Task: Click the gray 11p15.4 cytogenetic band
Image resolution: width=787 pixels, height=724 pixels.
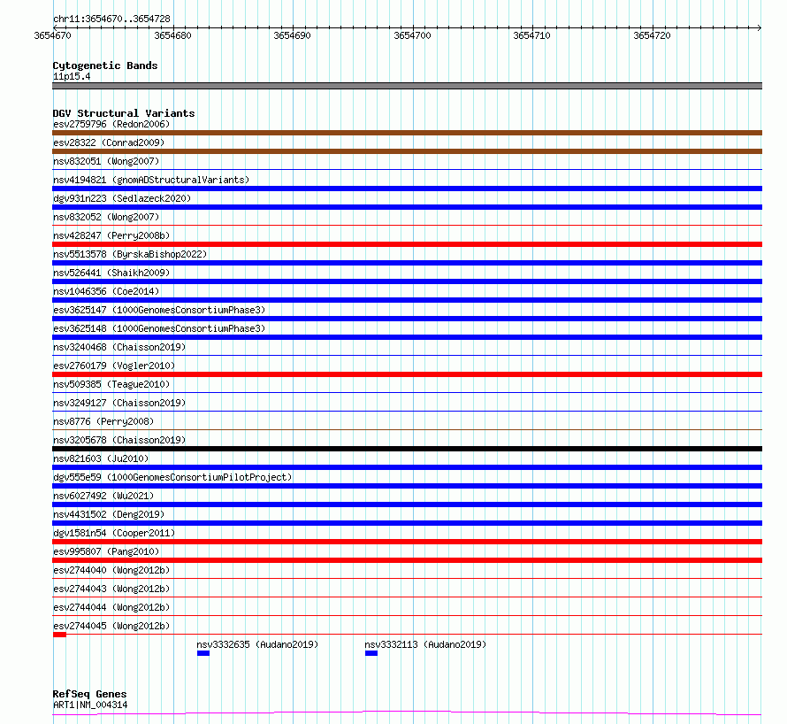Action: pyautogui.click(x=407, y=86)
